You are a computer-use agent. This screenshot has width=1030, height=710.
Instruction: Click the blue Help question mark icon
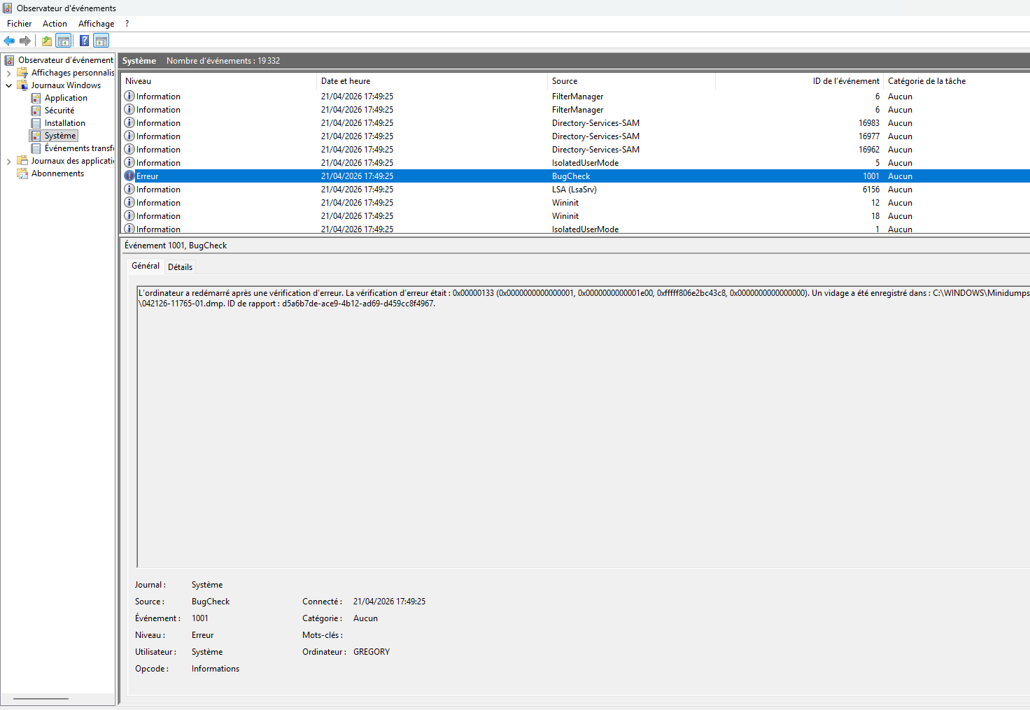[84, 41]
